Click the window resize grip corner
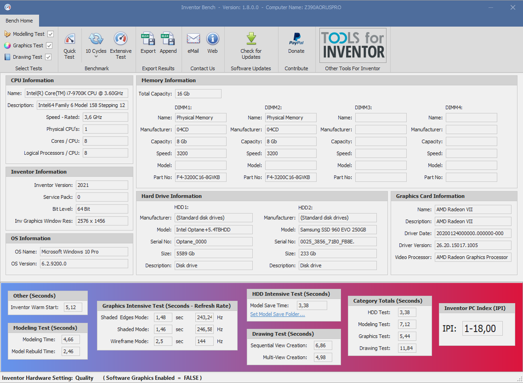The image size is (523, 383). pyautogui.click(x=520, y=379)
